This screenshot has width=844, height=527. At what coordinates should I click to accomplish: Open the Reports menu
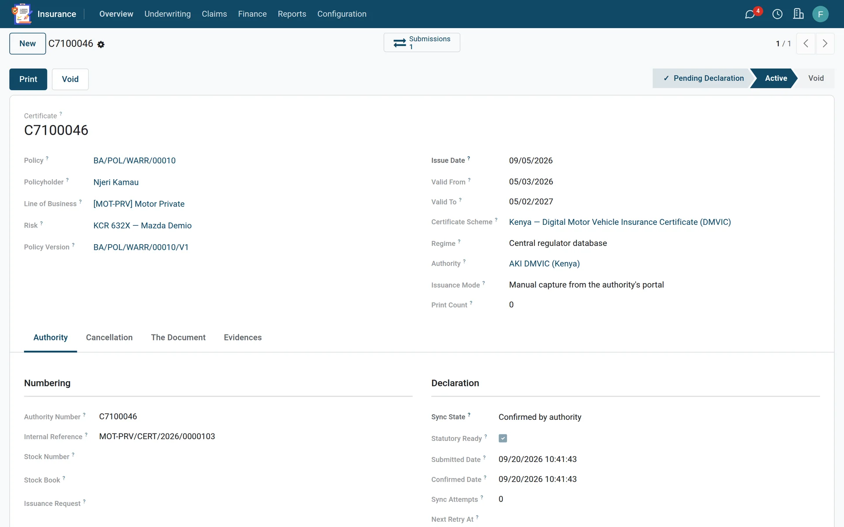(292, 14)
